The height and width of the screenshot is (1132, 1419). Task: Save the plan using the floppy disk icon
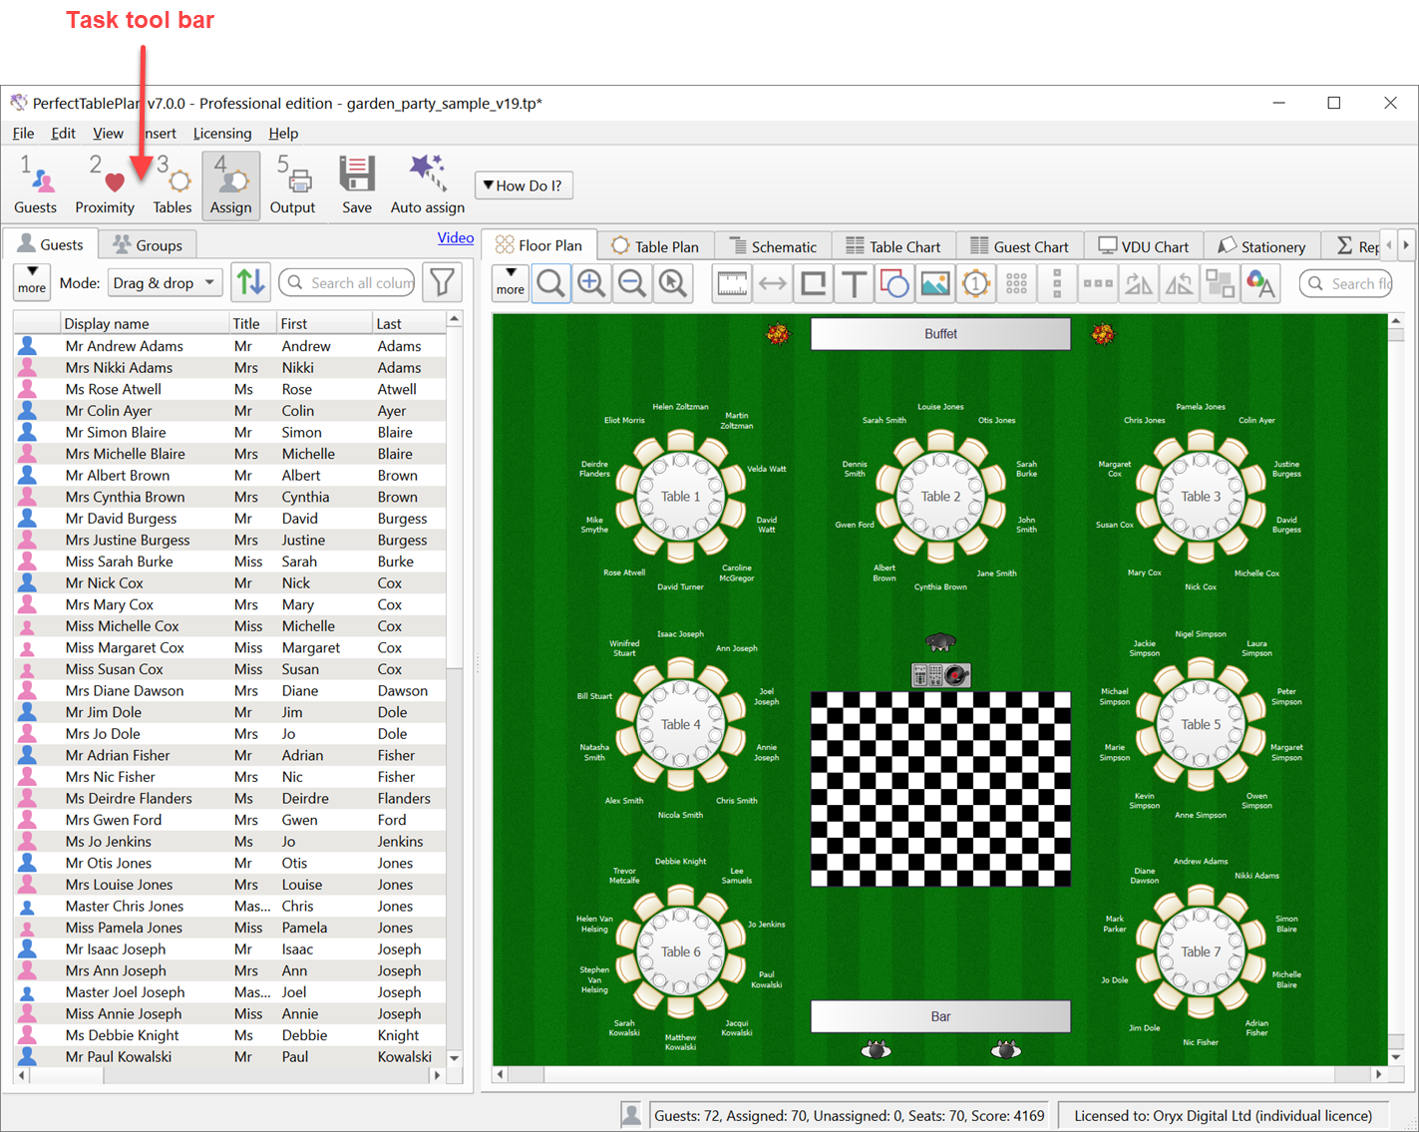356,185
